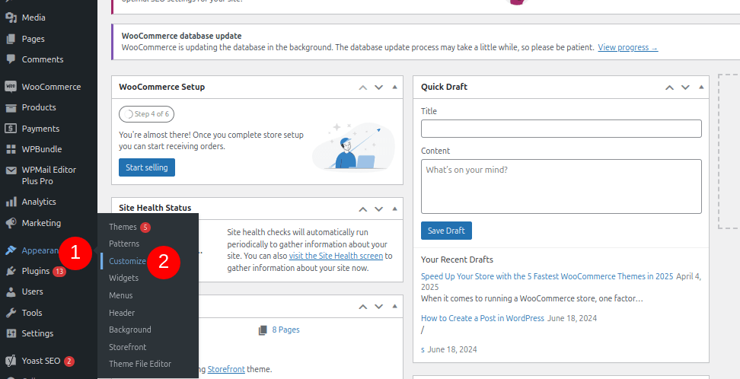Open Storefront in Appearance submenu
The image size is (740, 379).
127,347
